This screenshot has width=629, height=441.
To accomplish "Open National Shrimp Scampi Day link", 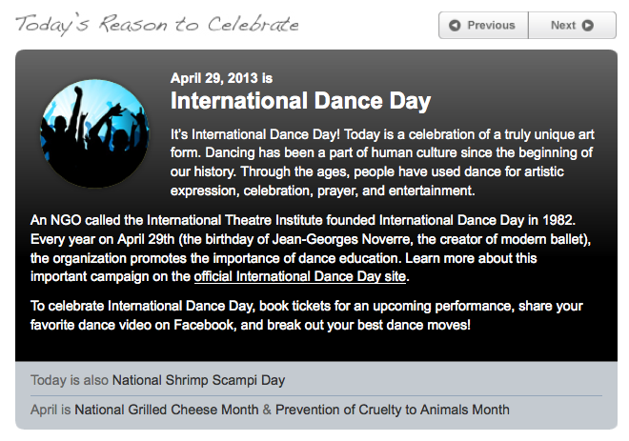I will [198, 380].
